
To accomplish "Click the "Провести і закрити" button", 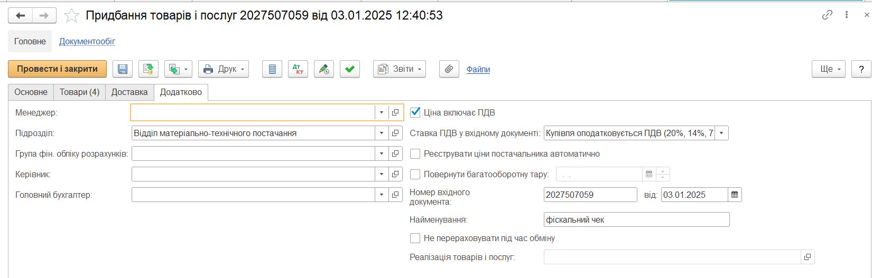I will point(57,69).
